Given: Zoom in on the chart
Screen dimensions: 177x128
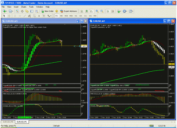Looking at the screenshot, I should tap(97, 11).
